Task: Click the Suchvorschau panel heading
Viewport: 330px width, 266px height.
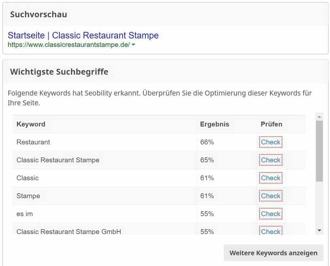Action: pyautogui.click(x=38, y=15)
